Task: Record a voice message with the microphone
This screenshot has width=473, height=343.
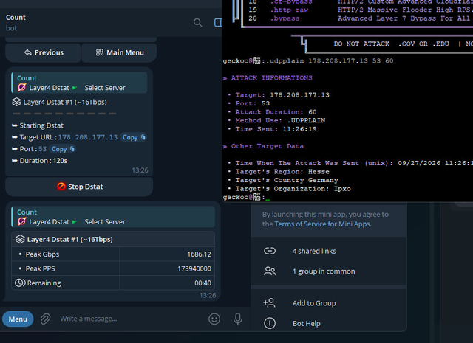Action: pyautogui.click(x=238, y=319)
